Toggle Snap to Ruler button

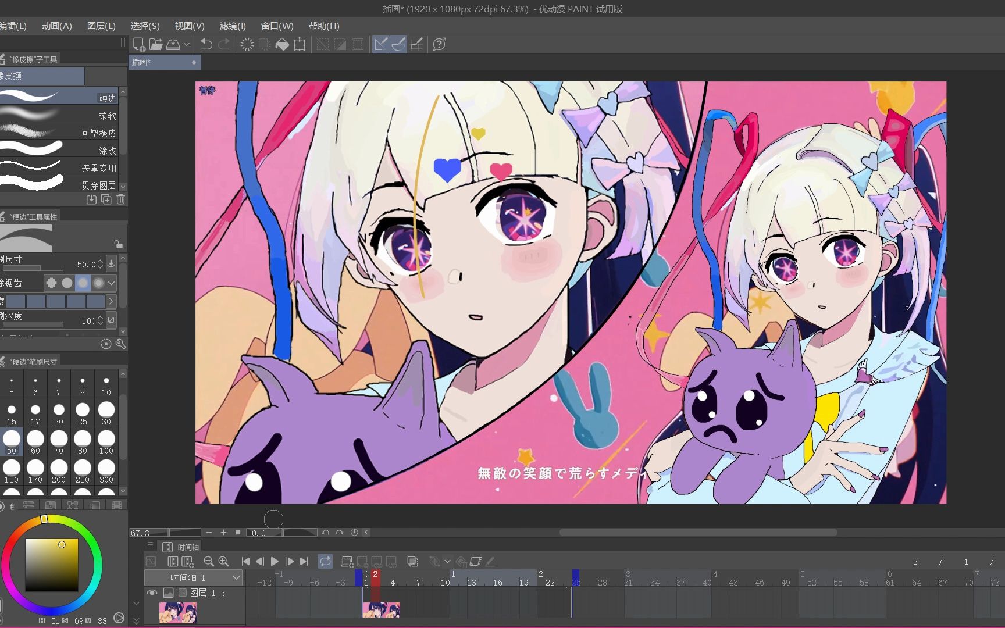381,44
